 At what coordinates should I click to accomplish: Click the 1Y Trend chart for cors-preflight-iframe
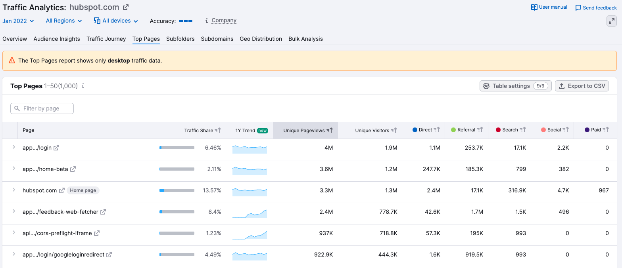[x=250, y=235]
